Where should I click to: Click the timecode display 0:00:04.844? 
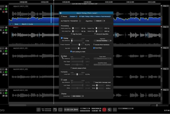pyautogui.click(x=71, y=110)
